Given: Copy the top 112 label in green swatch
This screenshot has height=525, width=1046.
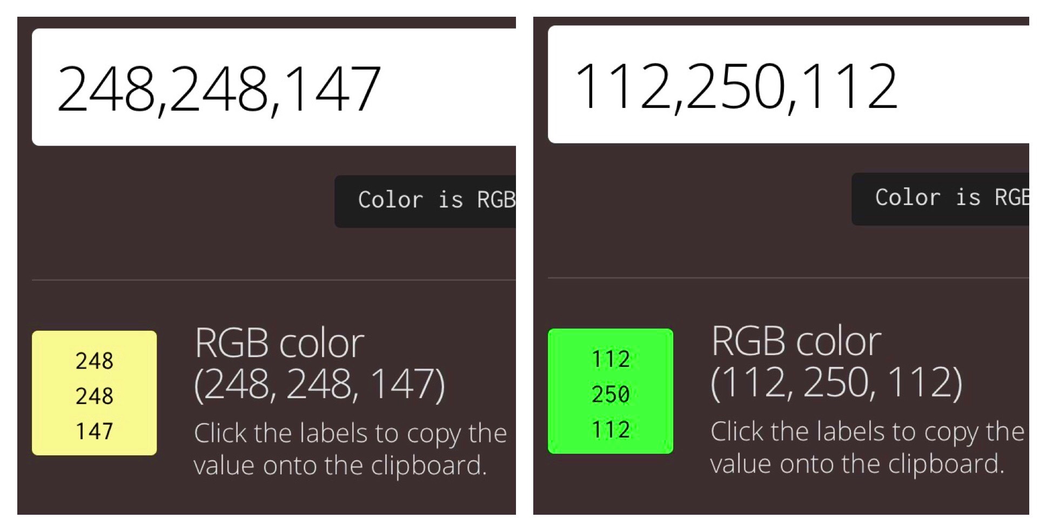Looking at the screenshot, I should pyautogui.click(x=611, y=359).
